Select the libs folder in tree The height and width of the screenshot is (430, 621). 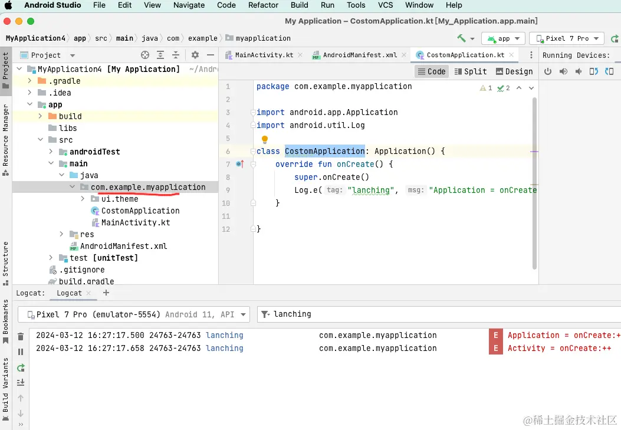coord(63,128)
